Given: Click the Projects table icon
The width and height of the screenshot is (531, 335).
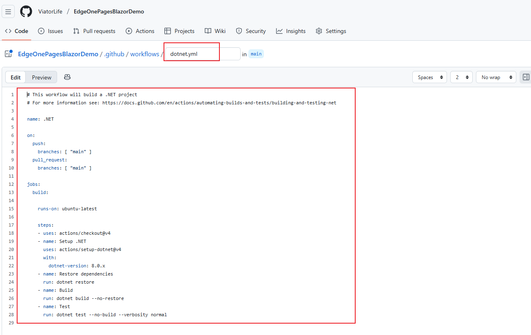Looking at the screenshot, I should coord(168,31).
